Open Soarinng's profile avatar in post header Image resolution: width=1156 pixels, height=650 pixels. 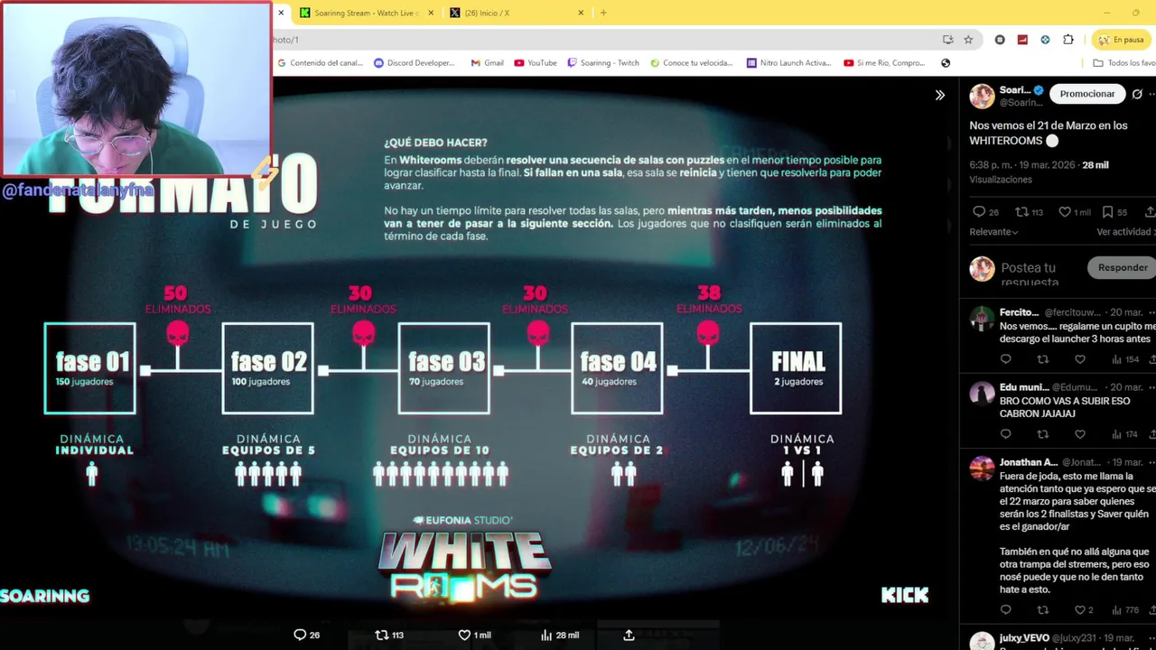coord(982,96)
